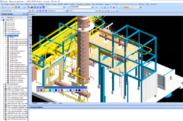Select ZONE CABLETRAY in the explorer tree
The width and height of the screenshot is (183, 121).
[15, 62]
